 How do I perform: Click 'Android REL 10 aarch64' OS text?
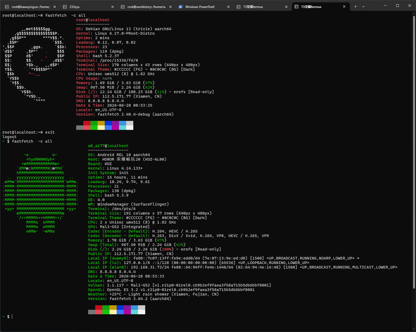pyautogui.click(x=124, y=155)
